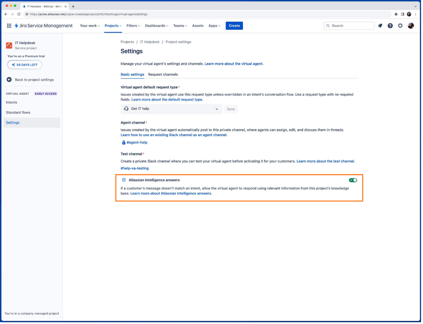Open the app switcher grid icon
The width and height of the screenshot is (423, 324).
pyautogui.click(x=9, y=26)
